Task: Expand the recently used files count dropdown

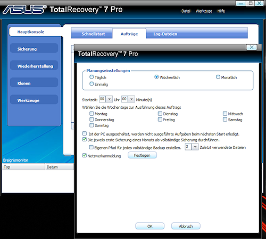Action: click(x=195, y=147)
